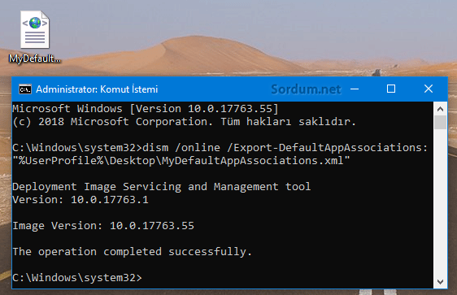Minimize the Komut İstemi window
457x295 pixels.
355,89
